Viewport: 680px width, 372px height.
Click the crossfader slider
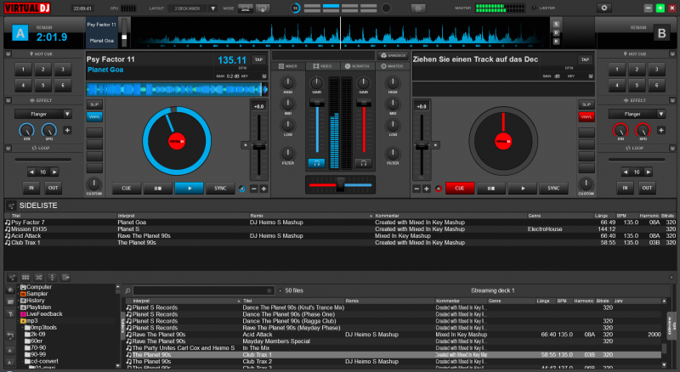point(340,183)
